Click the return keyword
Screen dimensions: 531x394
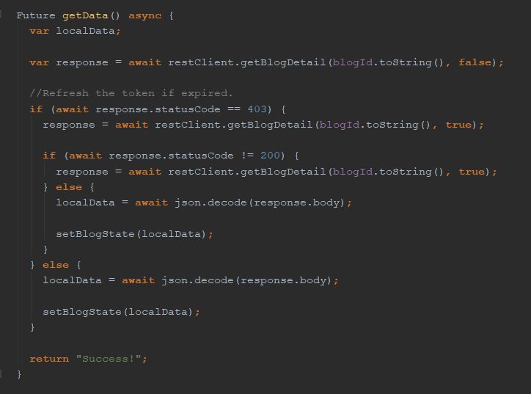[49, 359]
